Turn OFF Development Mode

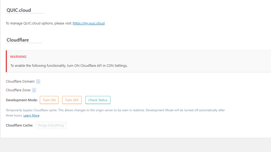click(72, 100)
